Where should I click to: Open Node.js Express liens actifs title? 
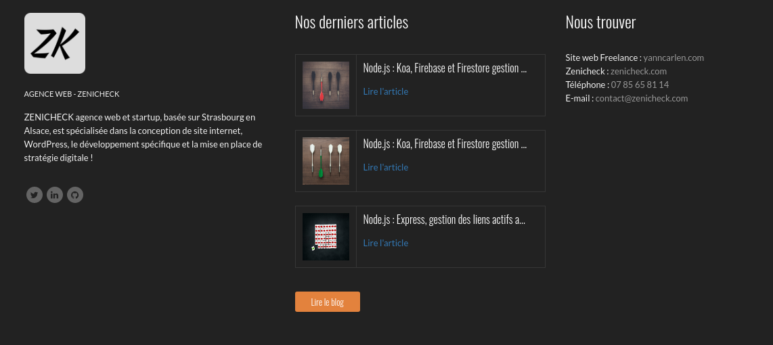[444, 220]
